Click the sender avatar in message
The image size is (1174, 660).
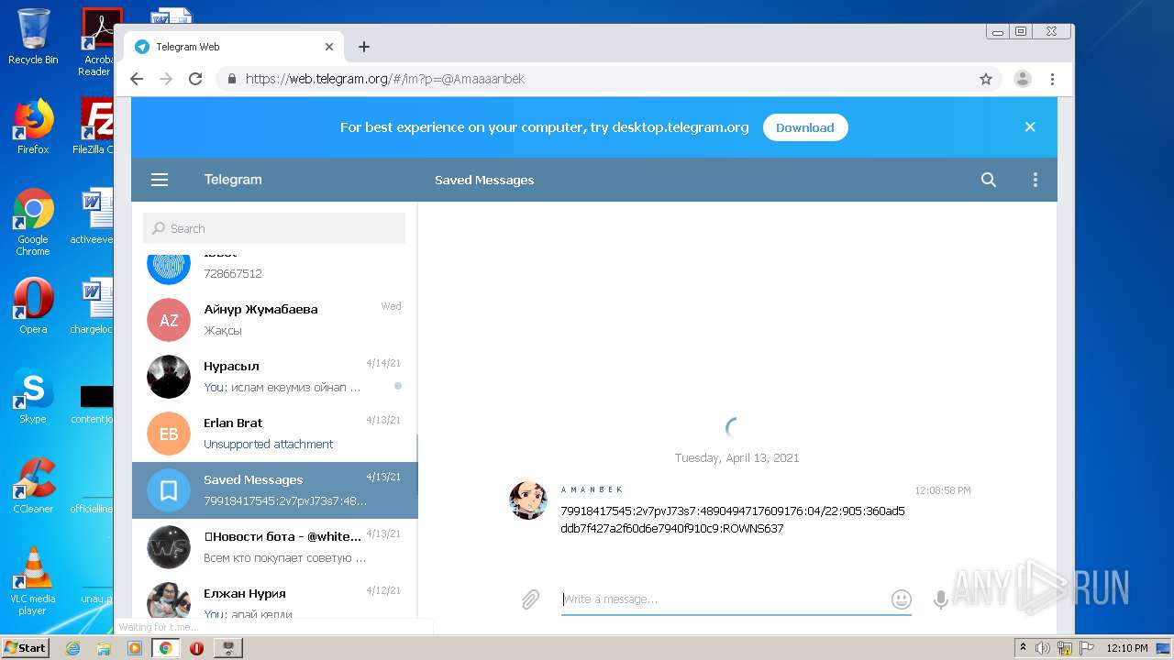(528, 500)
